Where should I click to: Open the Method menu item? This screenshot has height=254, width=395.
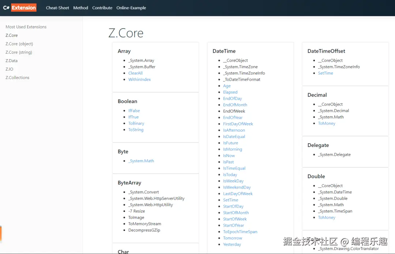[80, 8]
